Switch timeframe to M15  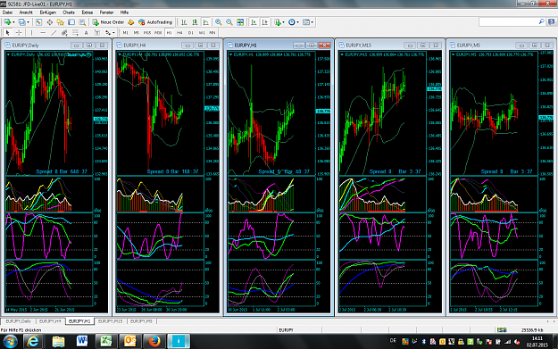coord(147,33)
